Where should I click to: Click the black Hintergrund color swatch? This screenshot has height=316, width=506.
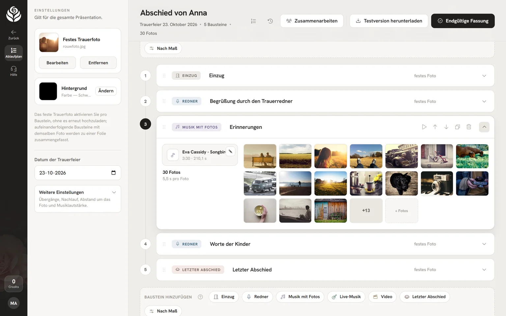pyautogui.click(x=48, y=91)
